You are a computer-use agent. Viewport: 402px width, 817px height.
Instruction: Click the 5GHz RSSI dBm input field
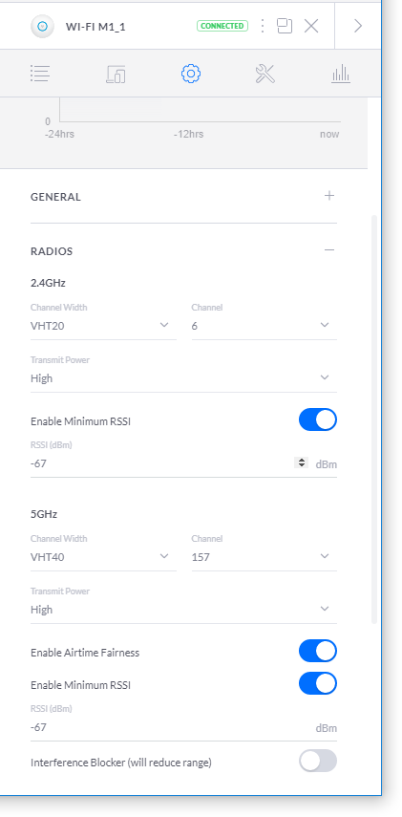184,727
